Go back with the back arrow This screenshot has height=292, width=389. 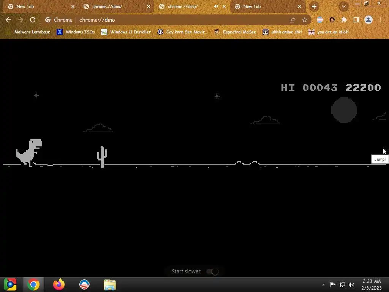[8, 20]
